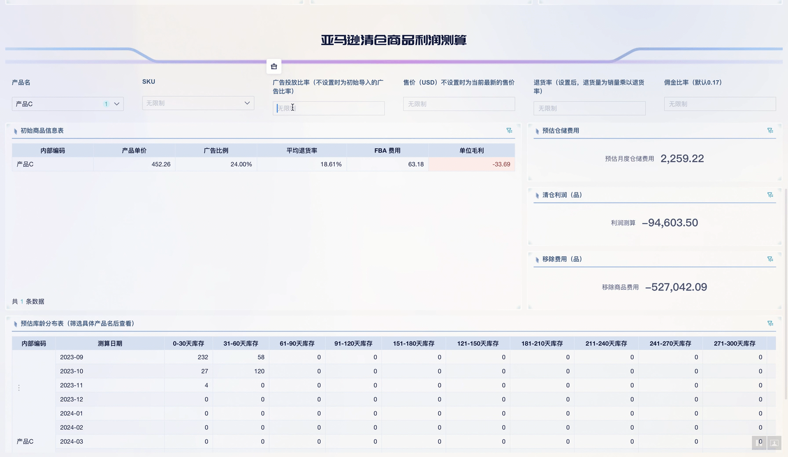788x457 pixels.
Task: Click the 120 cell in 31-60天库存
Action: coord(241,371)
